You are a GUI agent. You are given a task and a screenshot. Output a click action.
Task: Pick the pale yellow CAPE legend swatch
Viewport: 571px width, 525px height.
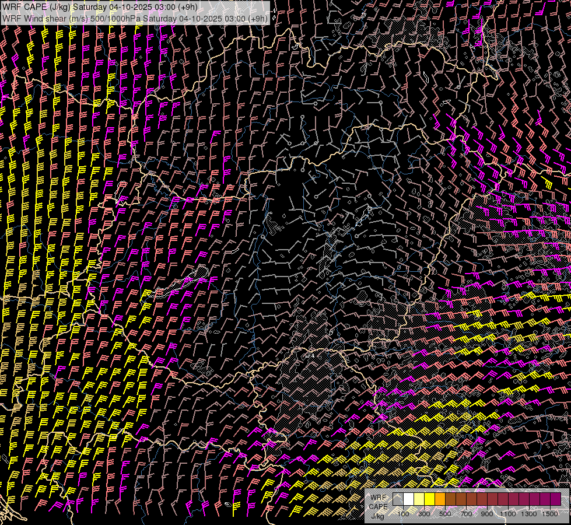(x=419, y=499)
